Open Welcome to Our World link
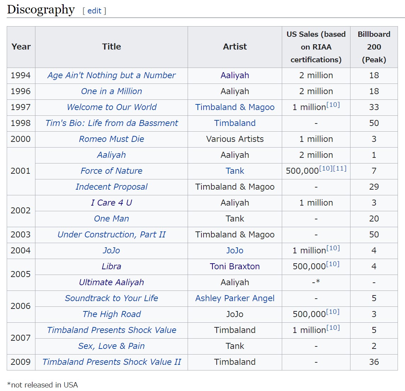 point(111,107)
